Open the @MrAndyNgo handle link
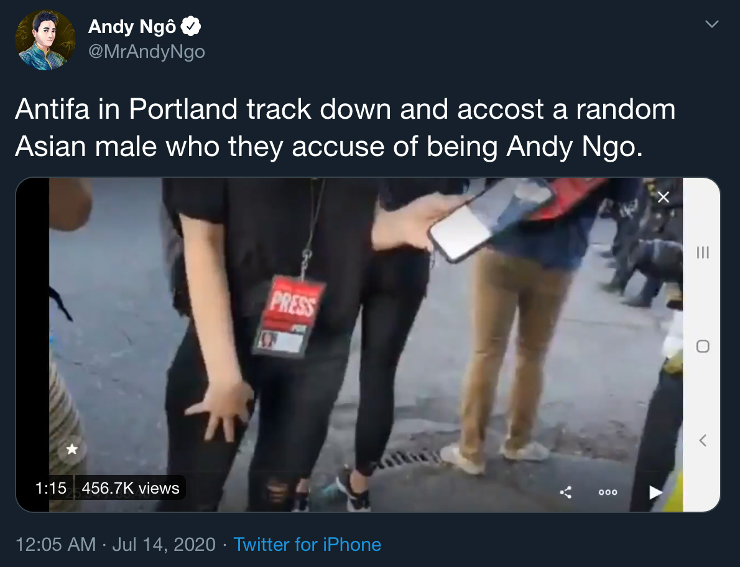 click(146, 52)
